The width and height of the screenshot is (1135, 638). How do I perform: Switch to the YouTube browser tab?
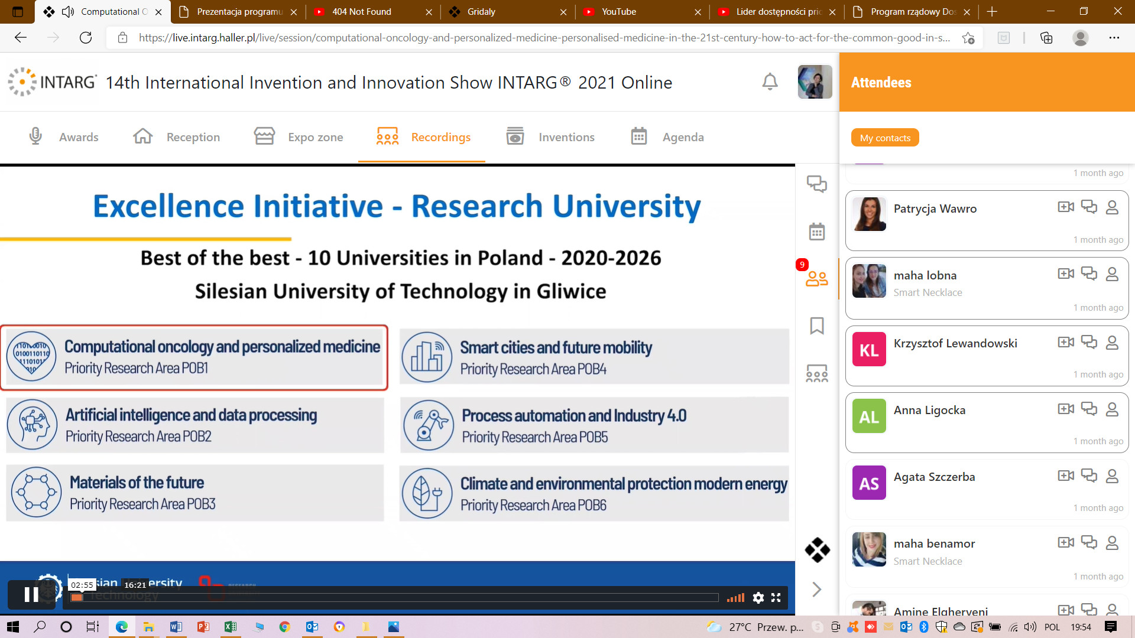(643, 11)
